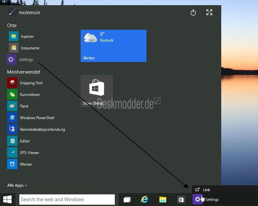Click the Remotedesktopverbindung label
258x206 pixels.
point(43,129)
